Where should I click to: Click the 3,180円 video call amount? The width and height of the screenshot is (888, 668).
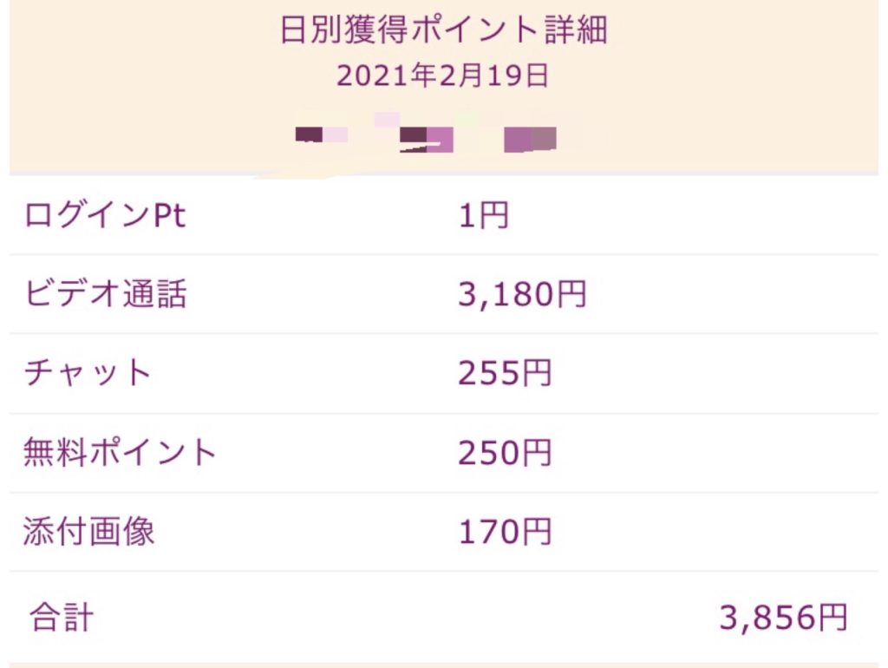click(522, 295)
